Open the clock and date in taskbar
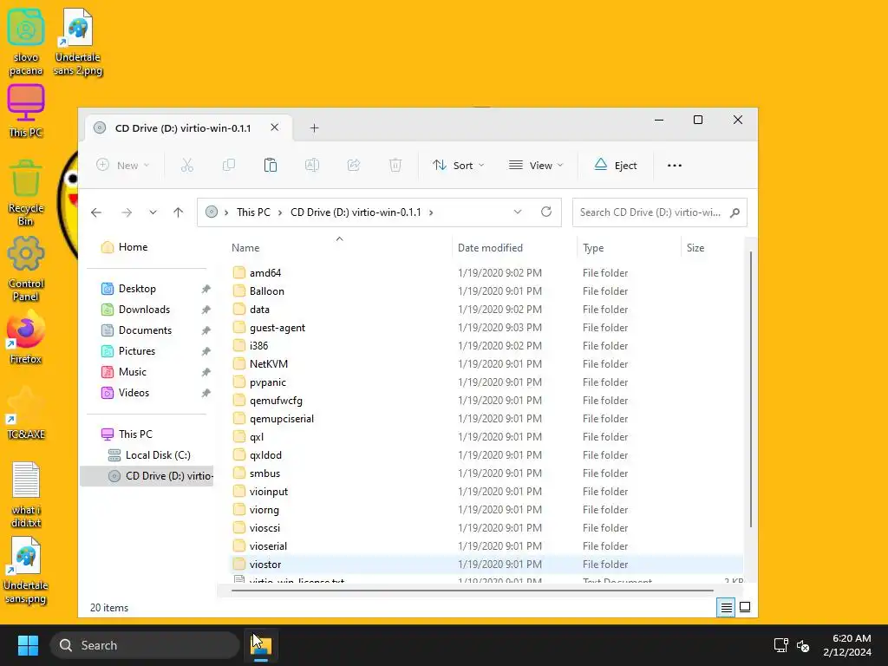Viewport: 888px width, 666px height. [847, 645]
